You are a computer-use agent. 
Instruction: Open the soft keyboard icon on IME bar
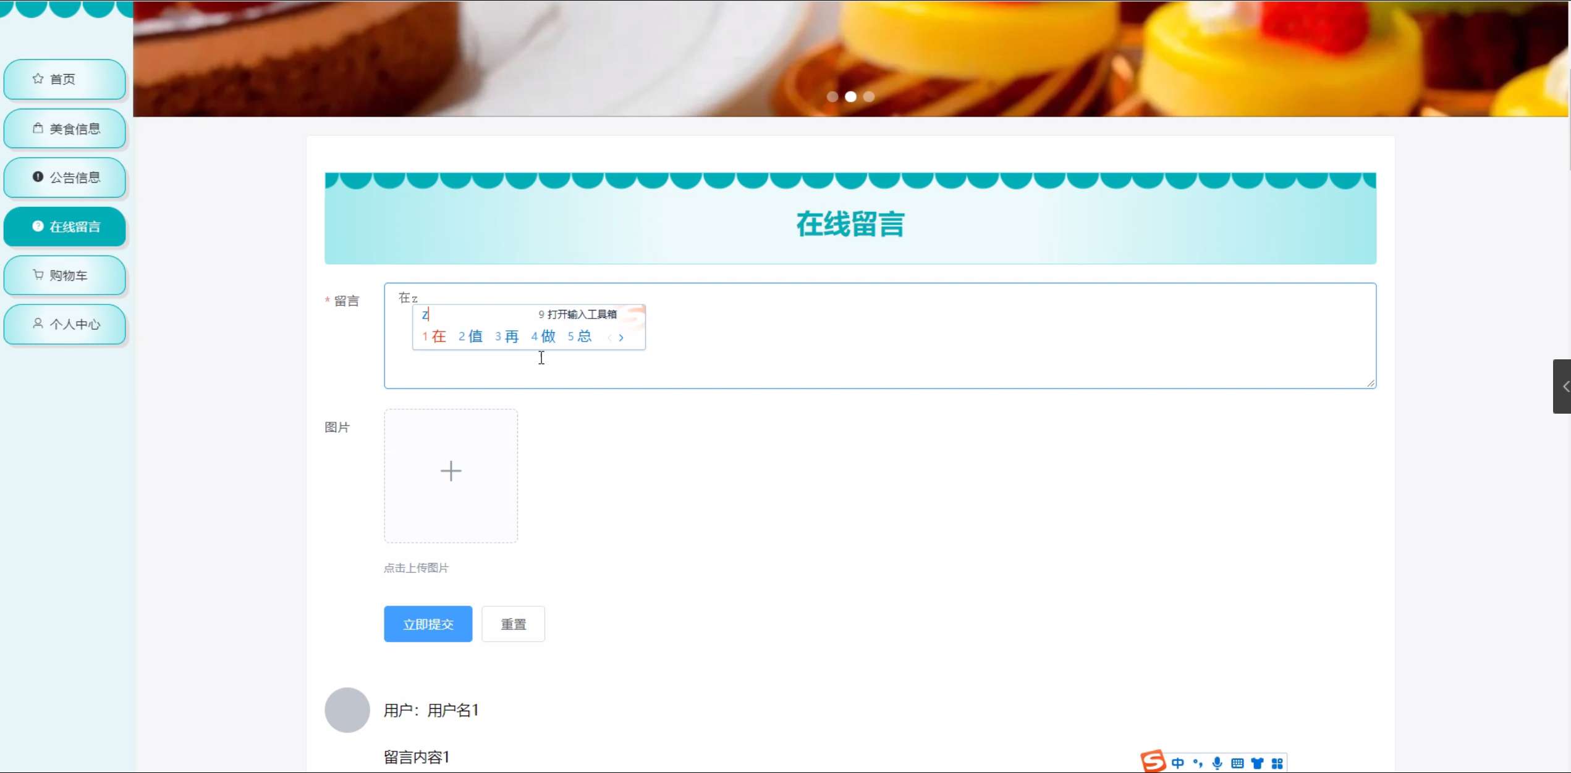coord(1237,763)
